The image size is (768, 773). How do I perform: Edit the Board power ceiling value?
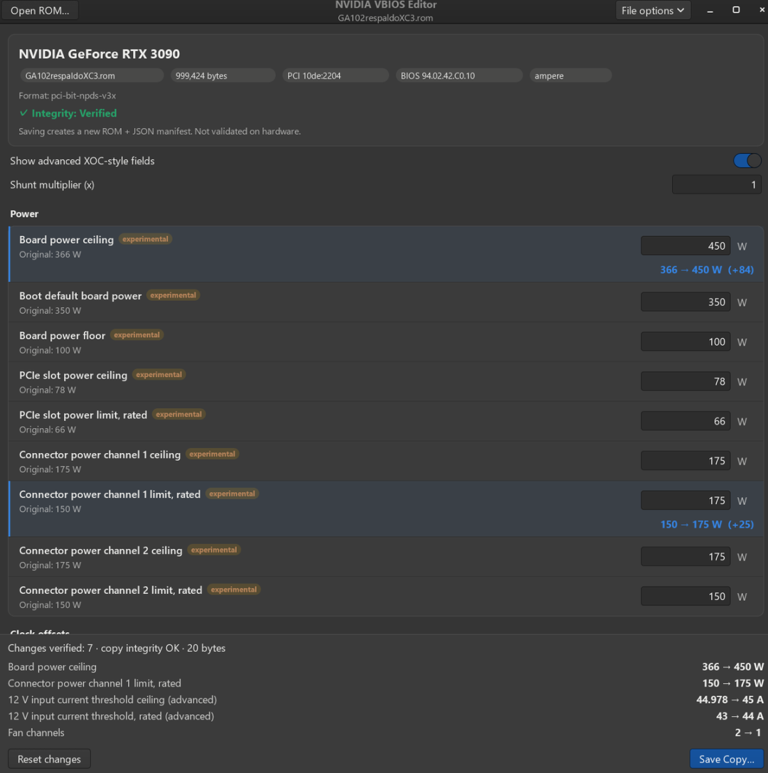coord(686,246)
